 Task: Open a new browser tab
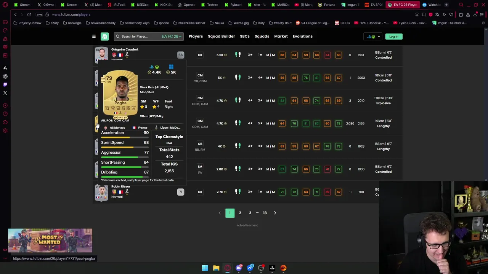pos(446,5)
